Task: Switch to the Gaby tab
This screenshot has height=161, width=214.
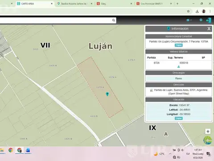Action: point(114,4)
